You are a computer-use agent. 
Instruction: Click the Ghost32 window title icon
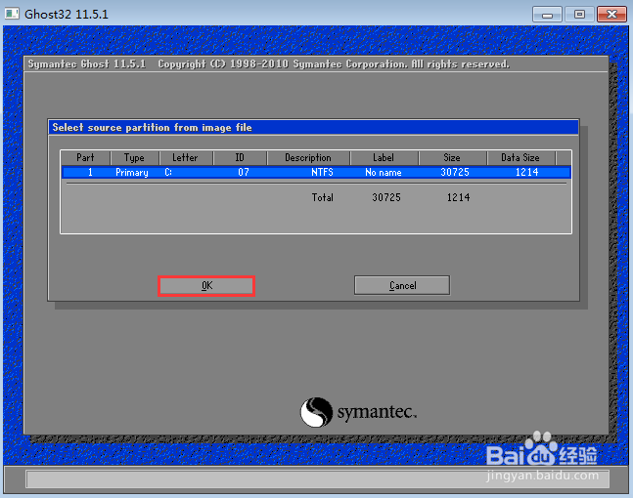12,14
